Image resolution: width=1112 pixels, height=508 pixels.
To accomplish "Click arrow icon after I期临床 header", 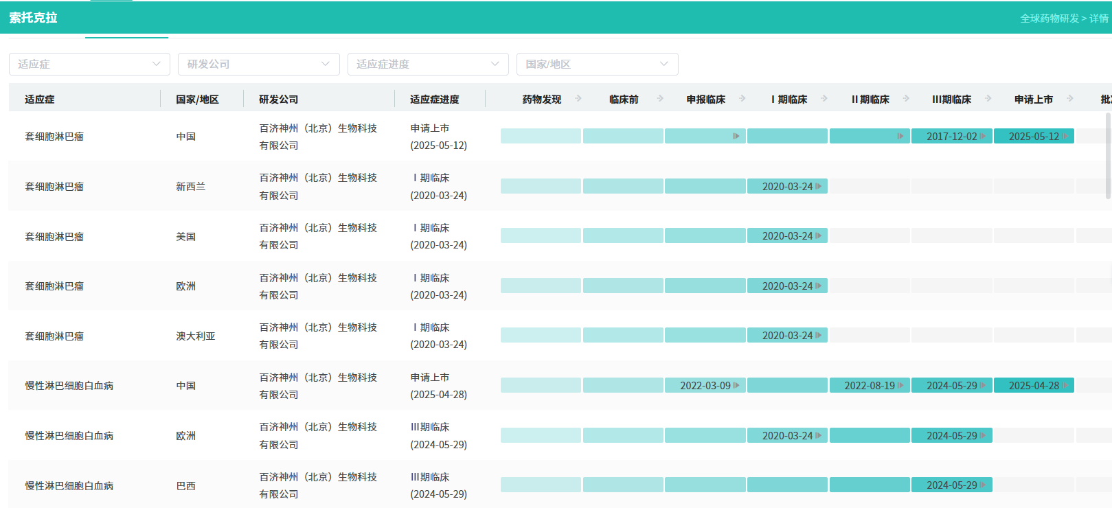I will (x=824, y=99).
